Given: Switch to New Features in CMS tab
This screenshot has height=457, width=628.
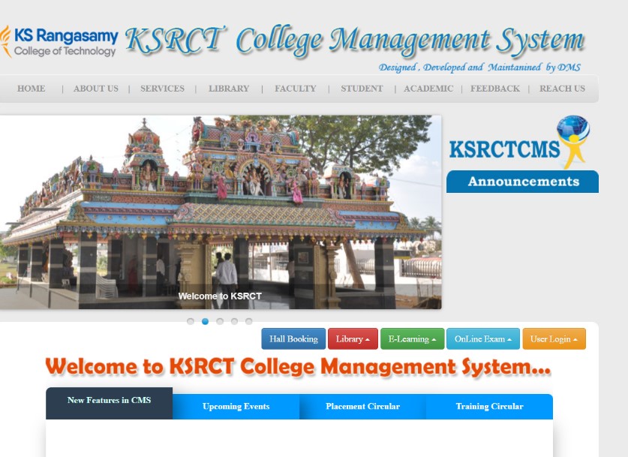Looking at the screenshot, I should [x=109, y=403].
